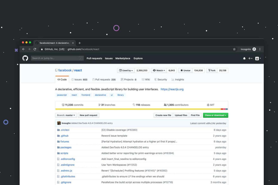The image size is (278, 185).
Task: Reload the page in browser
Action: point(35,49)
